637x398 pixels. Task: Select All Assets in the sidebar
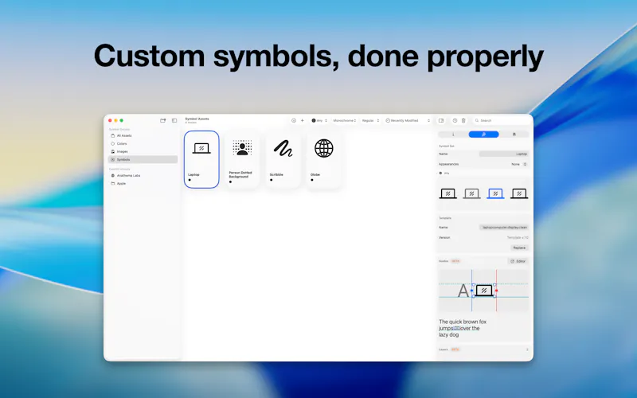[x=143, y=135]
